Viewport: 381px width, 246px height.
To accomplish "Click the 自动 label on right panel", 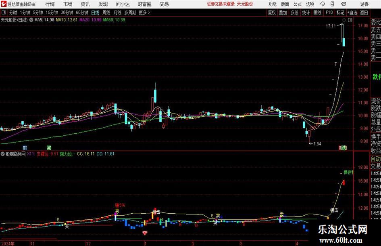I will coord(376,159).
